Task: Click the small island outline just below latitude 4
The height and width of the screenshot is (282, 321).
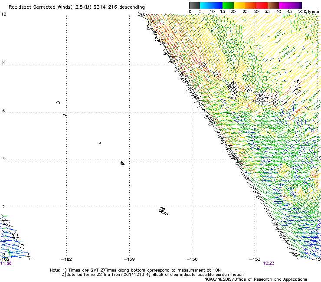Action: [122, 163]
